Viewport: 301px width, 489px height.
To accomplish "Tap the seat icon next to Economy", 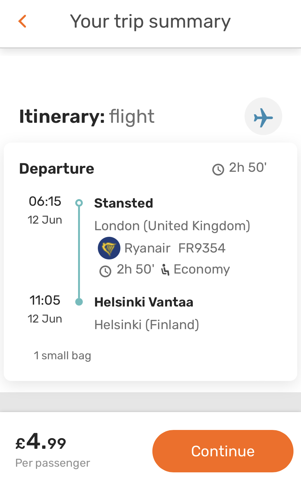I will [x=165, y=270].
